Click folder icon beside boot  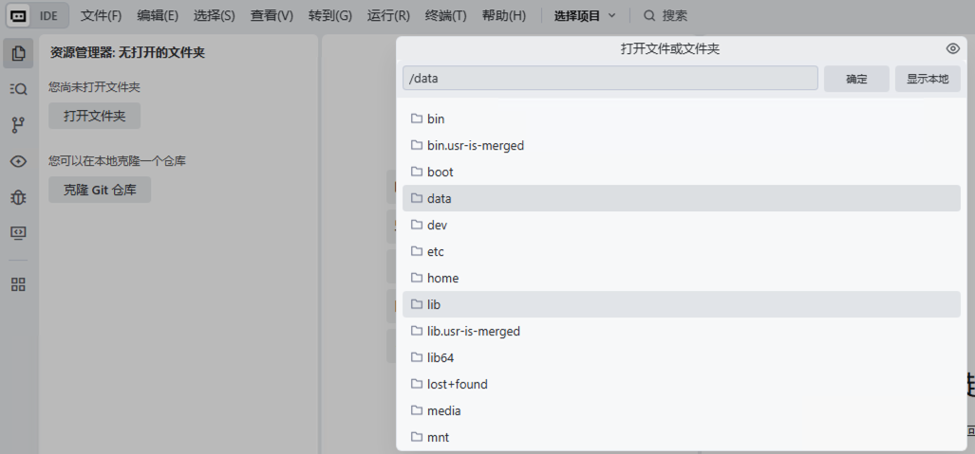(x=417, y=172)
